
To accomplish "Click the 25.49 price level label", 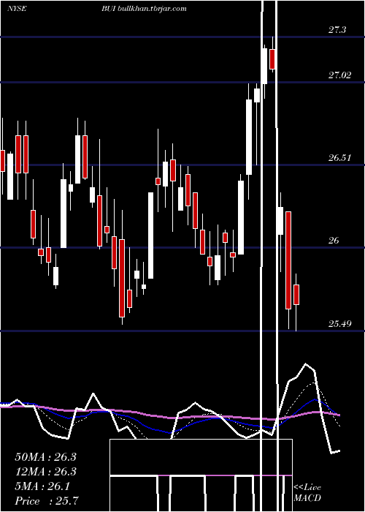I will [x=339, y=323].
